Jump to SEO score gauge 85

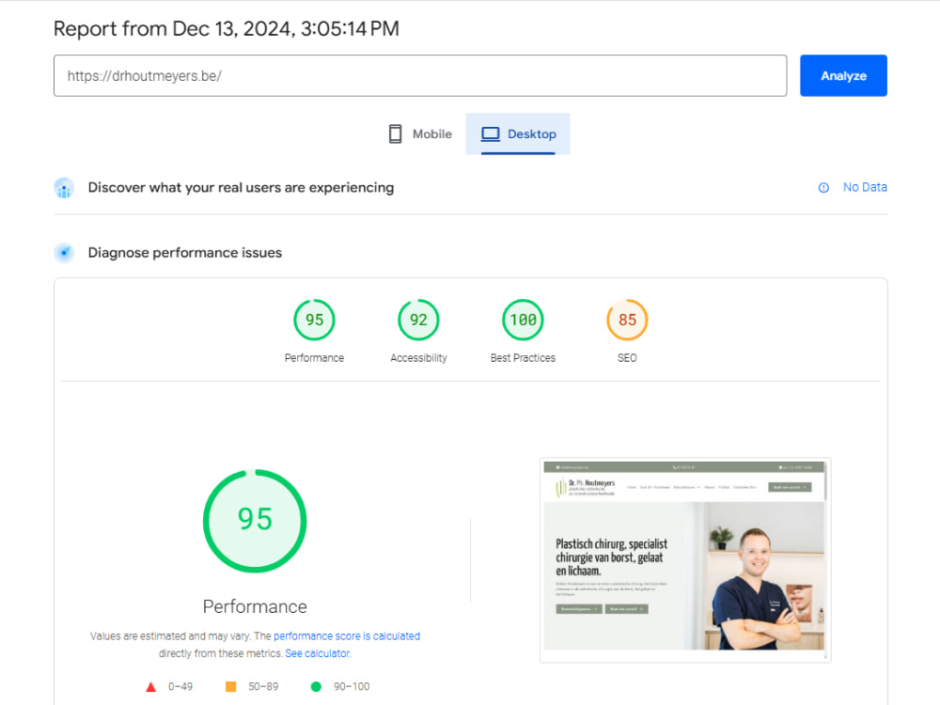[x=627, y=320]
